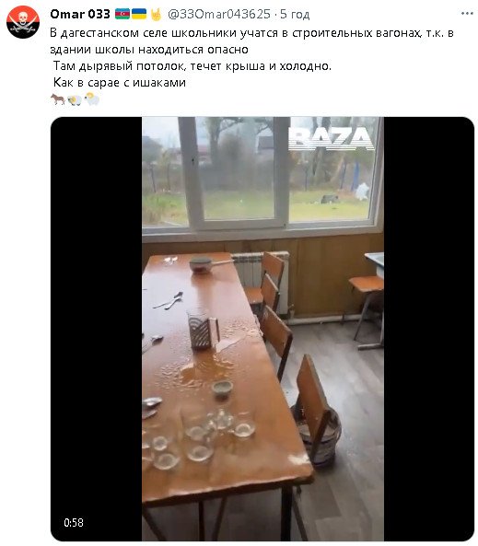Click the black letterbox area left of the video
The width and height of the screenshot is (478, 546).
pos(97,329)
